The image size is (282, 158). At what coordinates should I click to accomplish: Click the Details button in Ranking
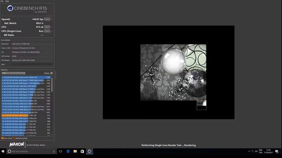pos(52,73)
